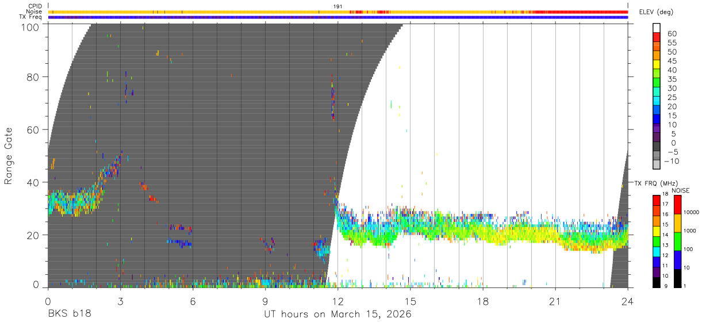The height and width of the screenshot is (326, 706).
Task: Click the red segment atop the NOISE colorbar
Action: point(677,204)
